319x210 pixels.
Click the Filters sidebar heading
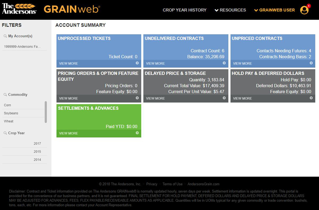(12, 25)
